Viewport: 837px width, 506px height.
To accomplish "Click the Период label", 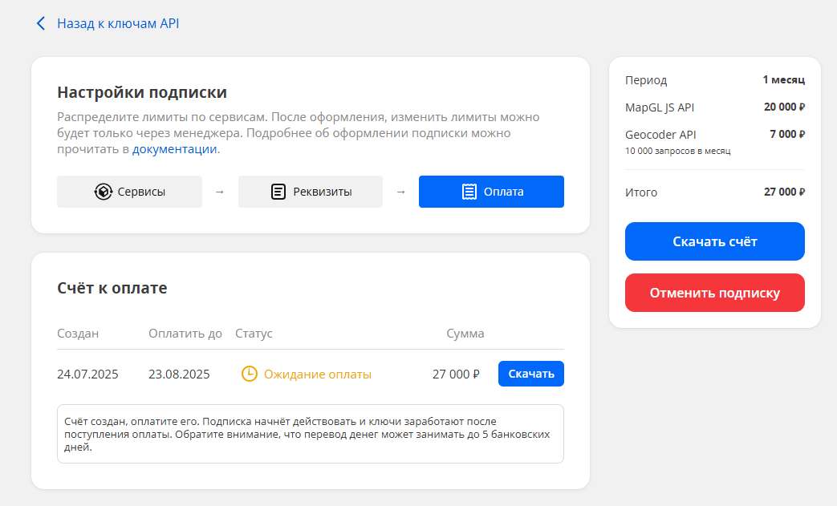I will click(x=646, y=80).
